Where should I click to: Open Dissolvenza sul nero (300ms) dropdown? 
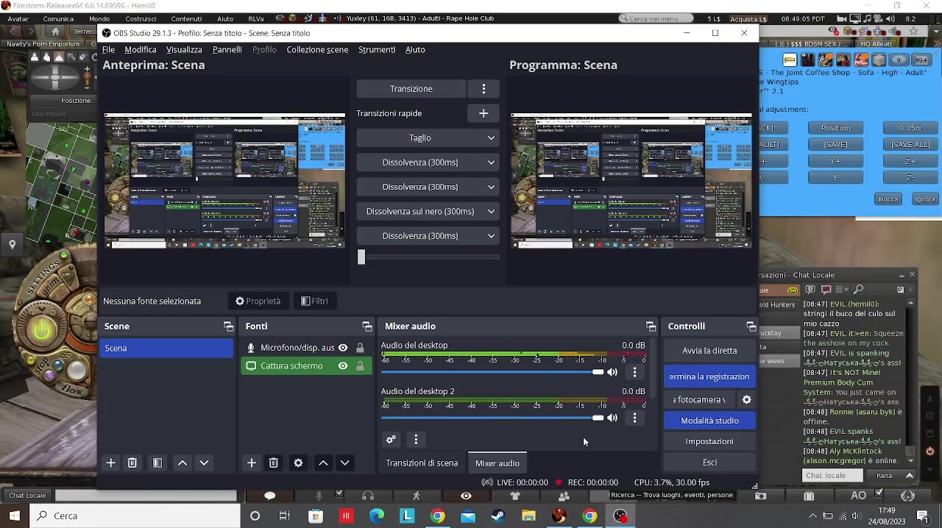click(428, 211)
